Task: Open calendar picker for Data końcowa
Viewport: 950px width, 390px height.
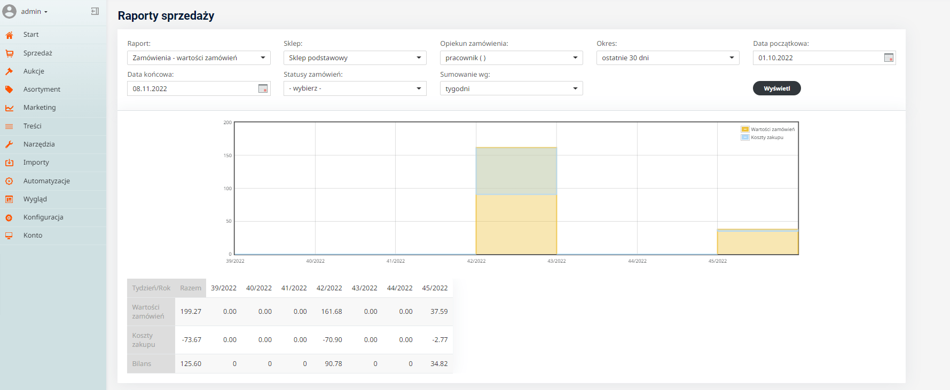Action: tap(263, 88)
